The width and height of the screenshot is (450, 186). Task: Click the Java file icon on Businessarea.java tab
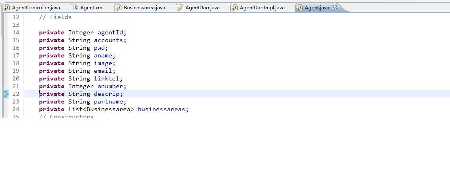click(119, 8)
